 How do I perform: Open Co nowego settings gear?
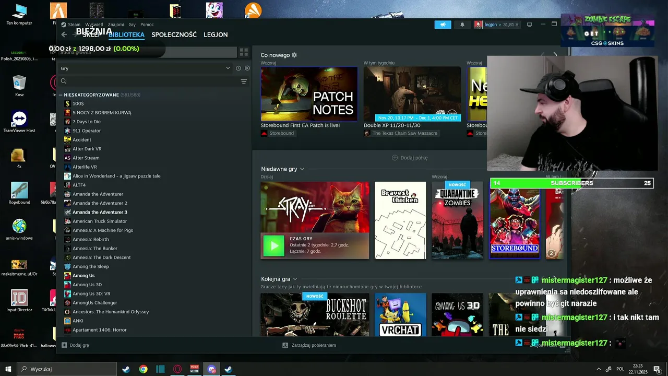(x=294, y=55)
